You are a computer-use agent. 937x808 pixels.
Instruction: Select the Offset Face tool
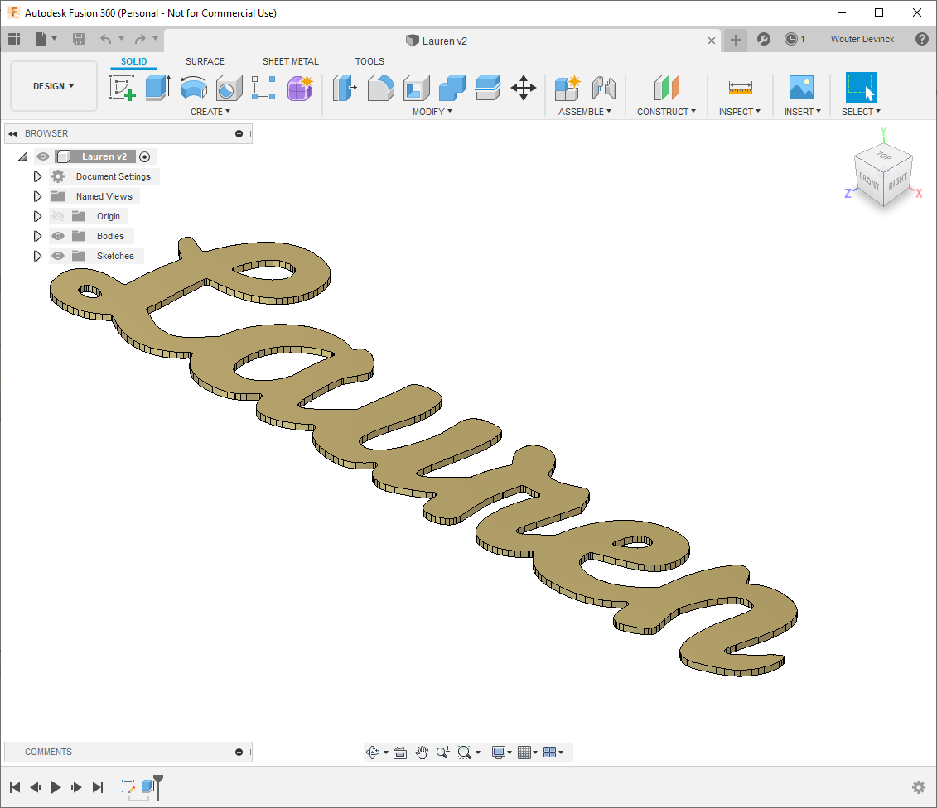click(488, 88)
